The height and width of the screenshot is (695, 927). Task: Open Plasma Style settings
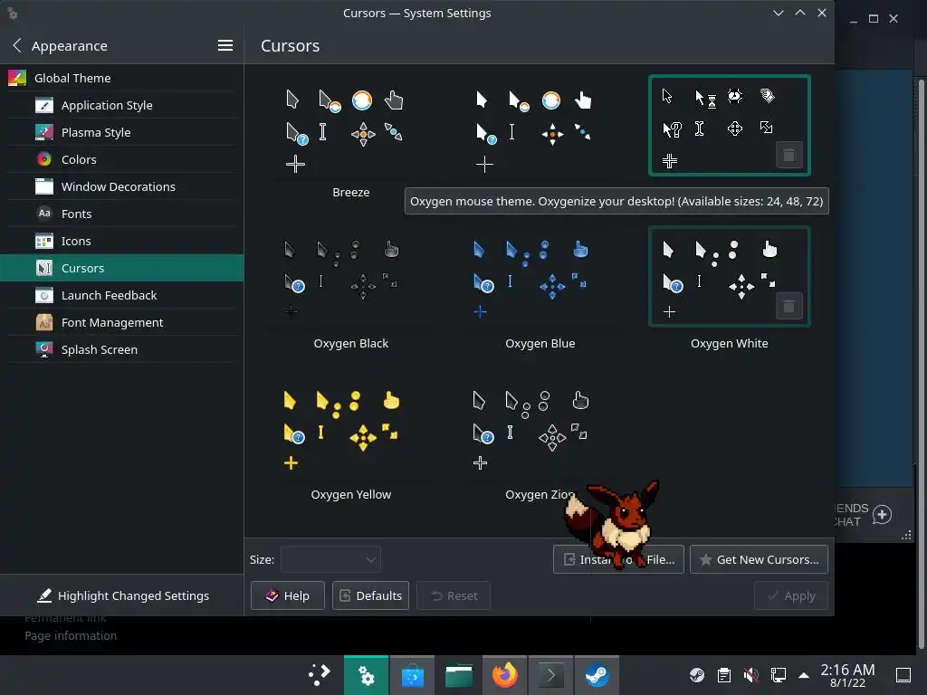pyautogui.click(x=122, y=132)
